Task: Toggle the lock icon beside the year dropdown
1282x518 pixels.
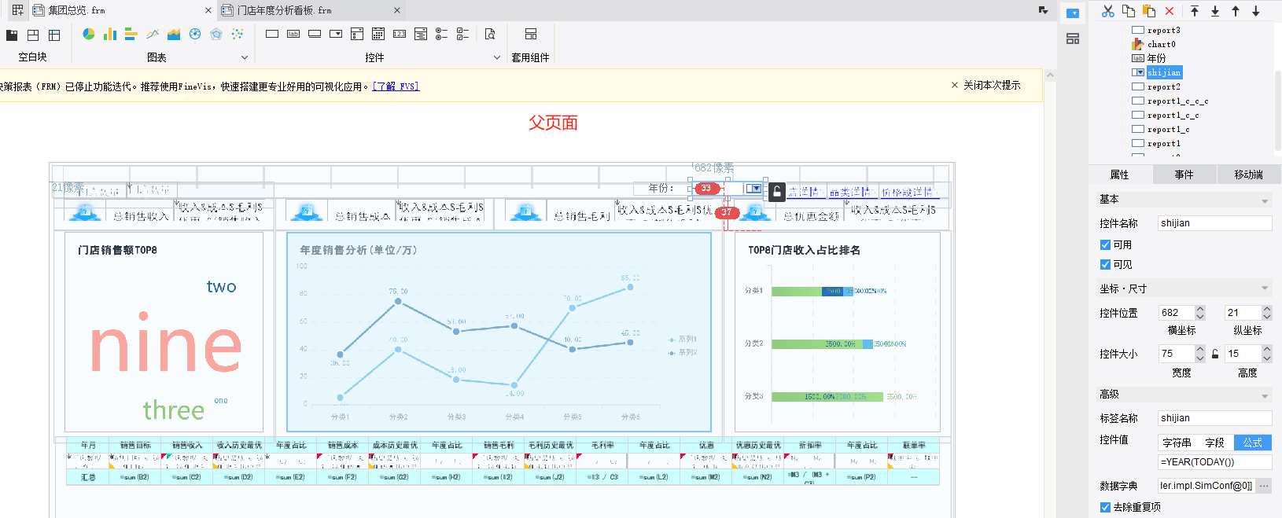Action: [777, 192]
